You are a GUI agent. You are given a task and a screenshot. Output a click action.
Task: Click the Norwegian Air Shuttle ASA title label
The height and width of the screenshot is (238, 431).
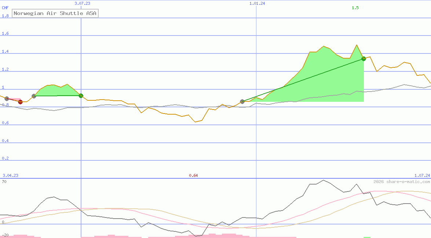tap(55, 14)
